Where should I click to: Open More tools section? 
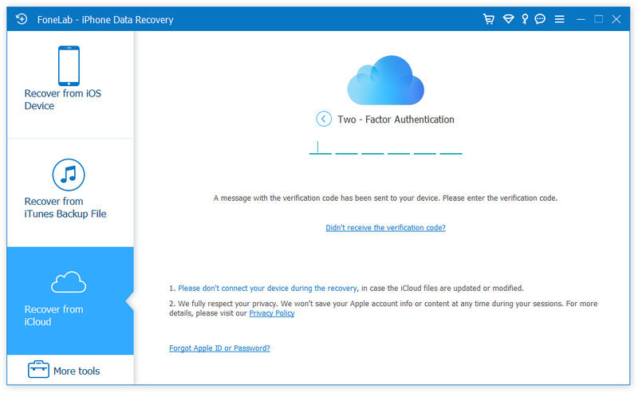[x=70, y=370]
